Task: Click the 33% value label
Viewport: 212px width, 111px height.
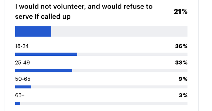Action: pyautogui.click(x=181, y=63)
